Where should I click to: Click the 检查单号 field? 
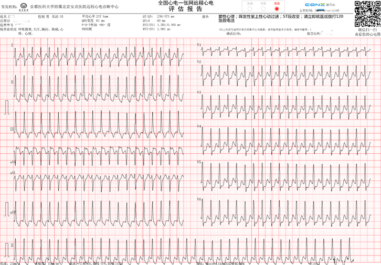[x=12, y=25]
